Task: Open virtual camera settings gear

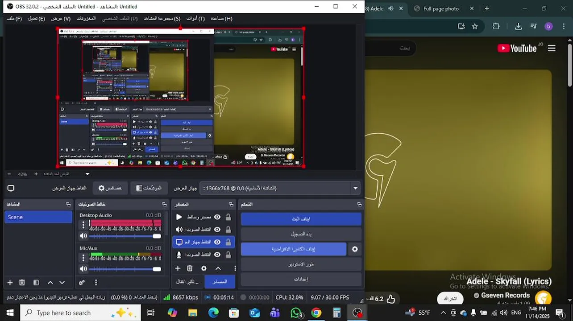Action: point(355,249)
